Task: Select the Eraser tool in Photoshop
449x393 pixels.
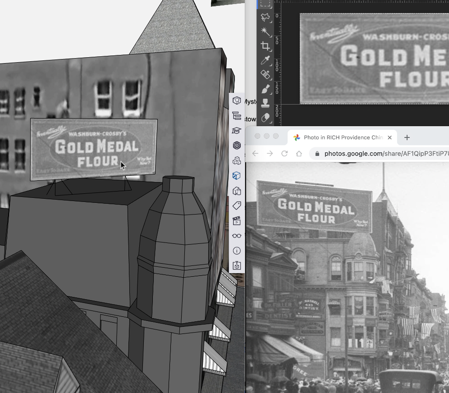Action: pyautogui.click(x=266, y=118)
